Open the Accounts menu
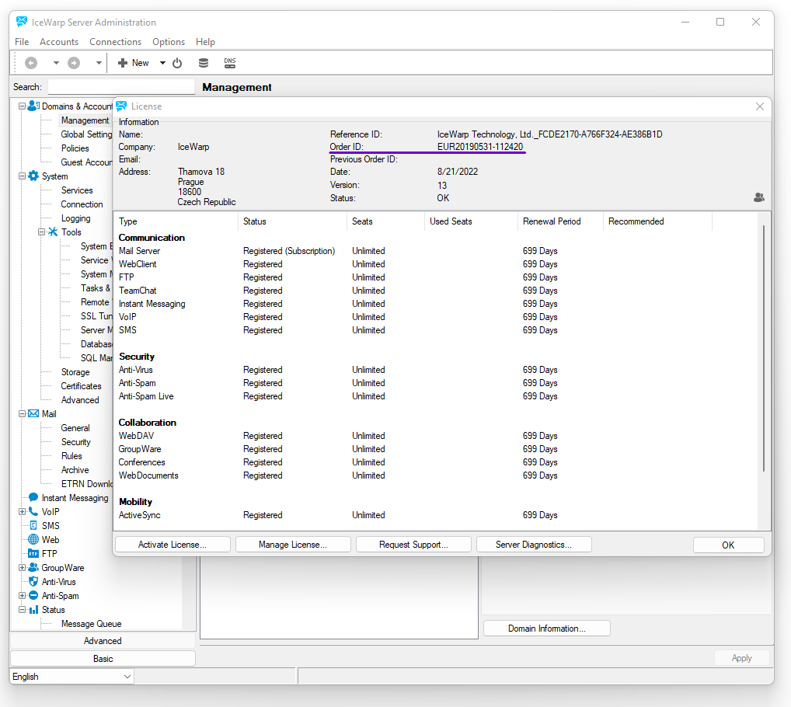Screen dimensions: 791x707 pos(59,42)
